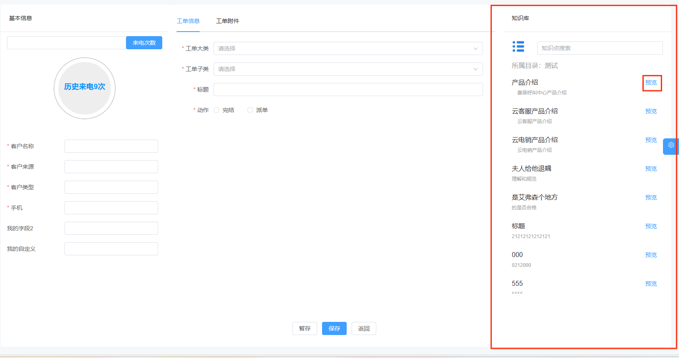The width and height of the screenshot is (679, 358).
Task: Click the 产品介绍 knowledge title
Action: [525, 83]
